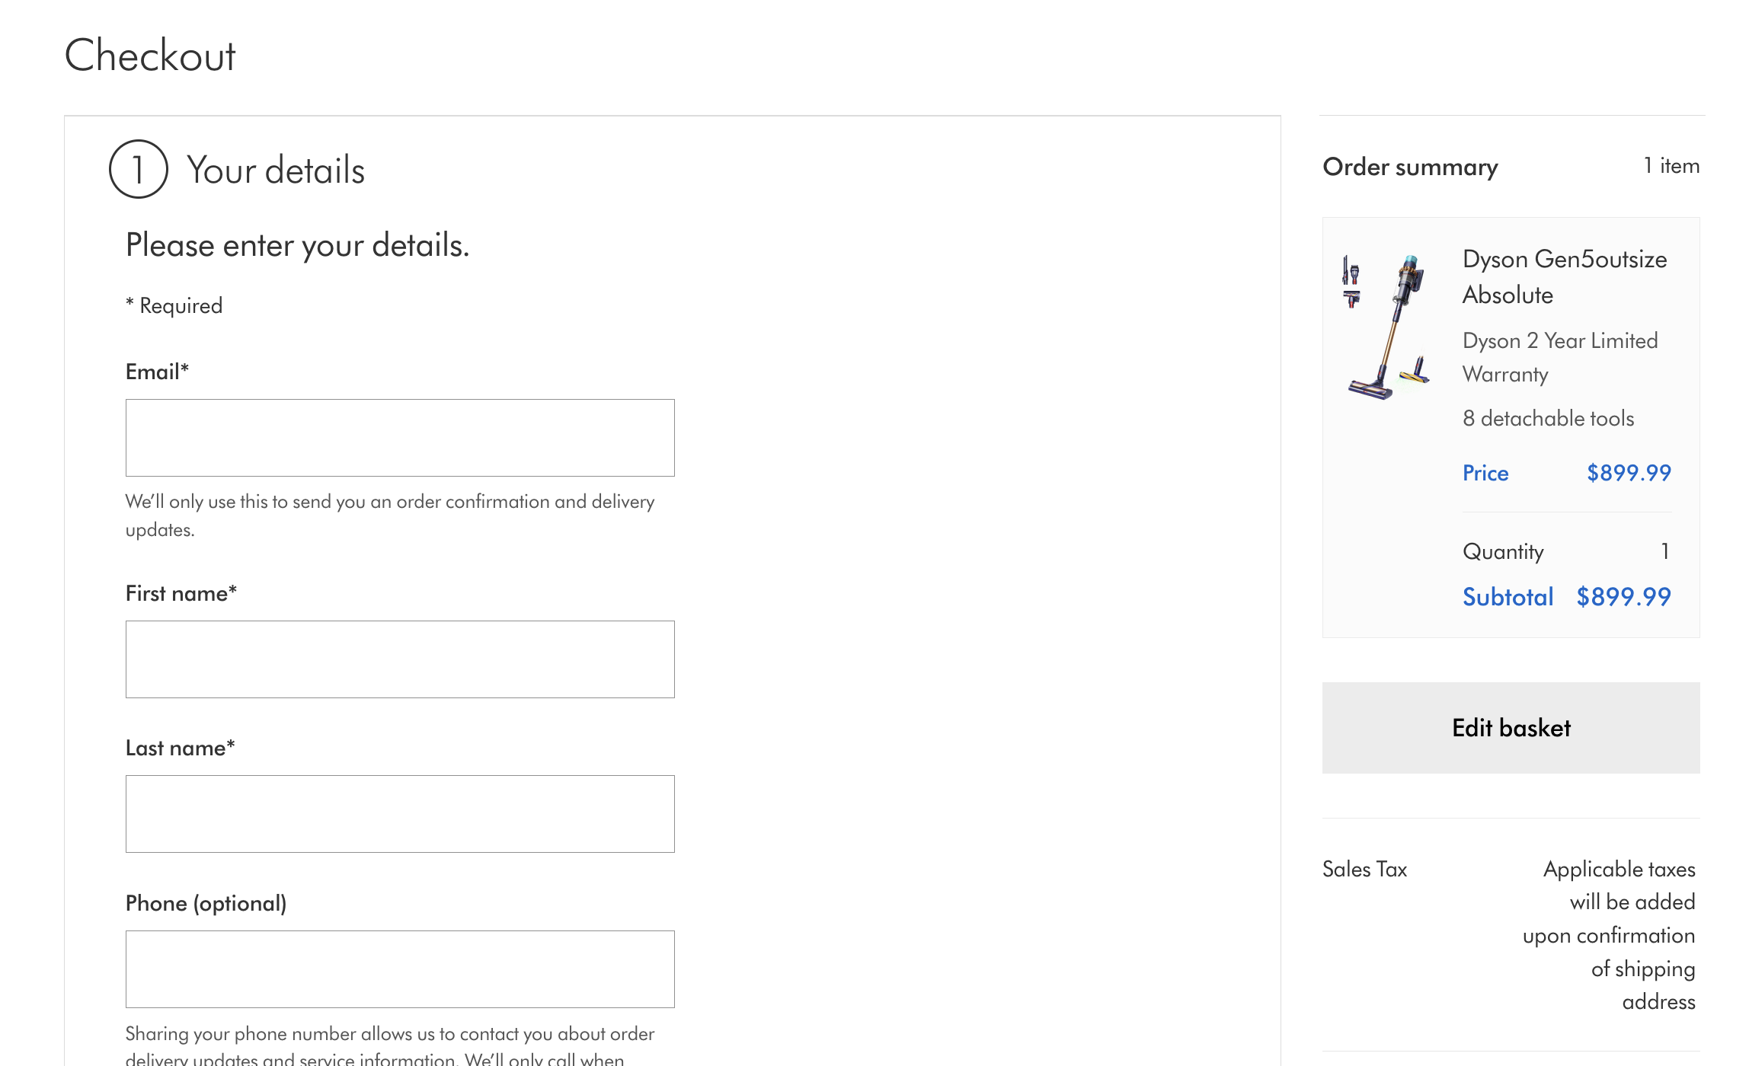
Task: Click the Subtotal $899.99 amount
Action: [x=1623, y=597]
